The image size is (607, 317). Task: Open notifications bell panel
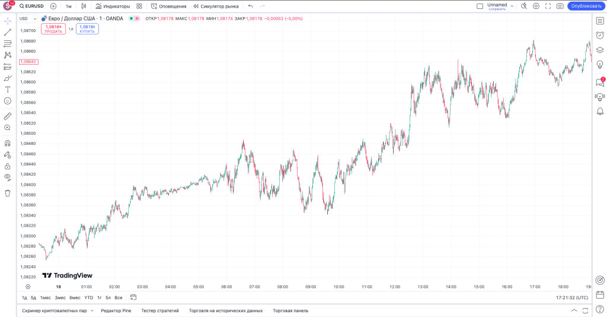(x=600, y=112)
